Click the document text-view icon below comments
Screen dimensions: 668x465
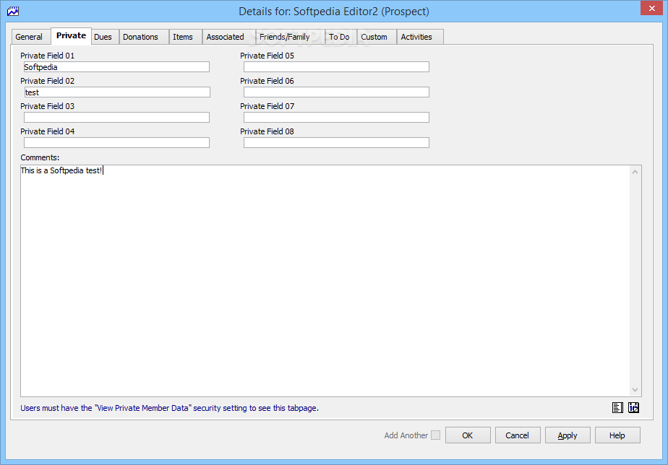pyautogui.click(x=617, y=407)
